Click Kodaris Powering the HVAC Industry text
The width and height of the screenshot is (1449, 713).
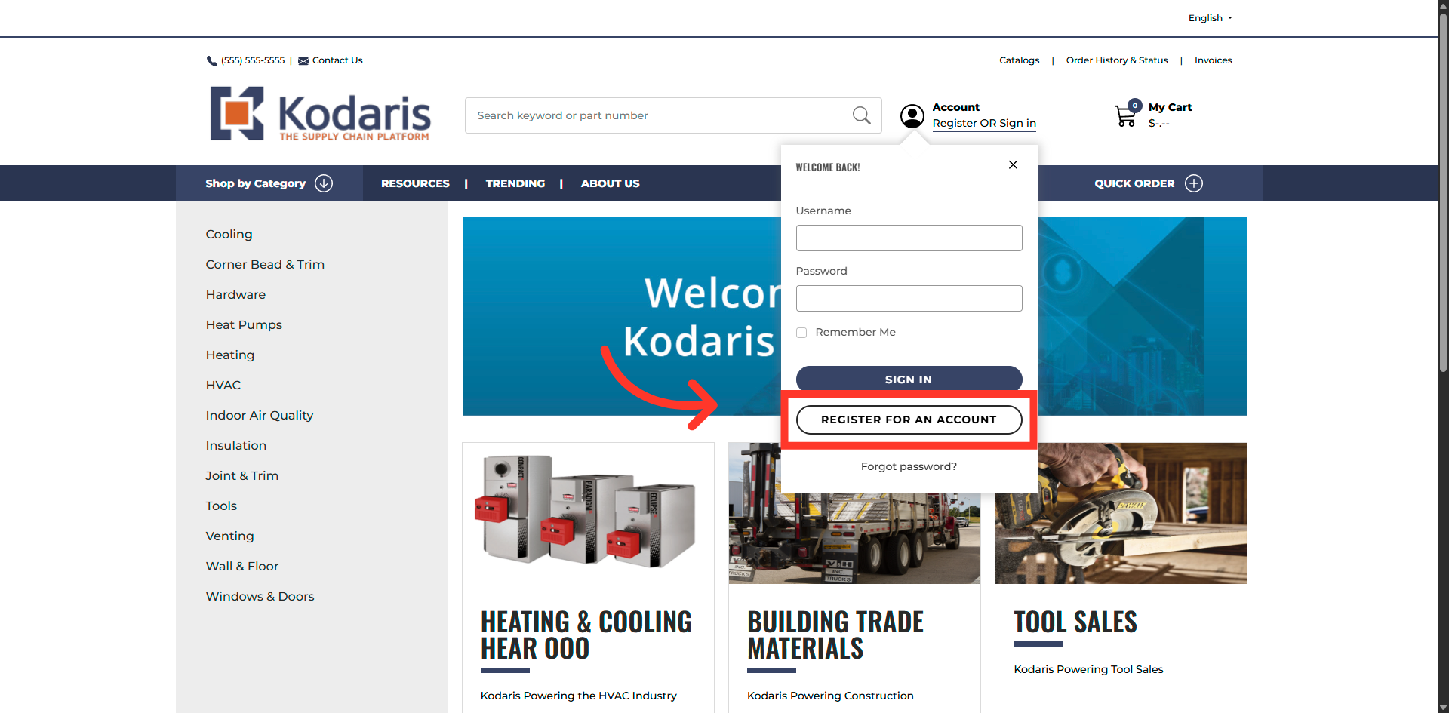click(578, 696)
